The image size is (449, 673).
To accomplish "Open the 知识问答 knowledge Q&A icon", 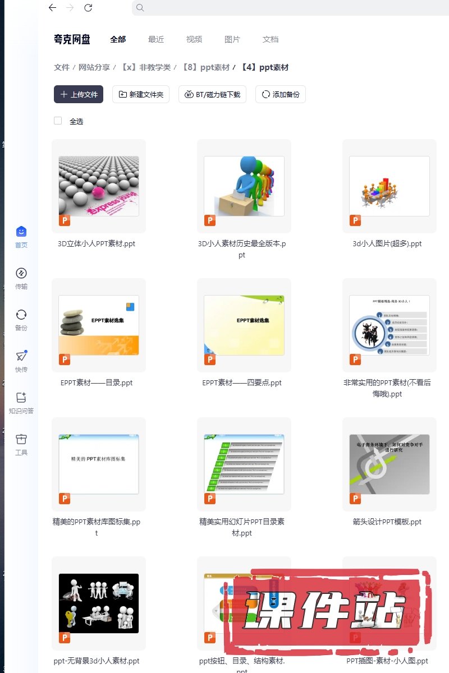I will coord(21,398).
